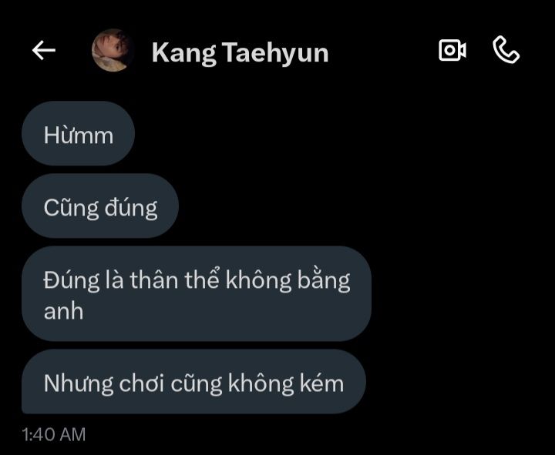Select the "Cũng đúng" message bubble
The height and width of the screenshot is (455, 555).
tap(100, 206)
